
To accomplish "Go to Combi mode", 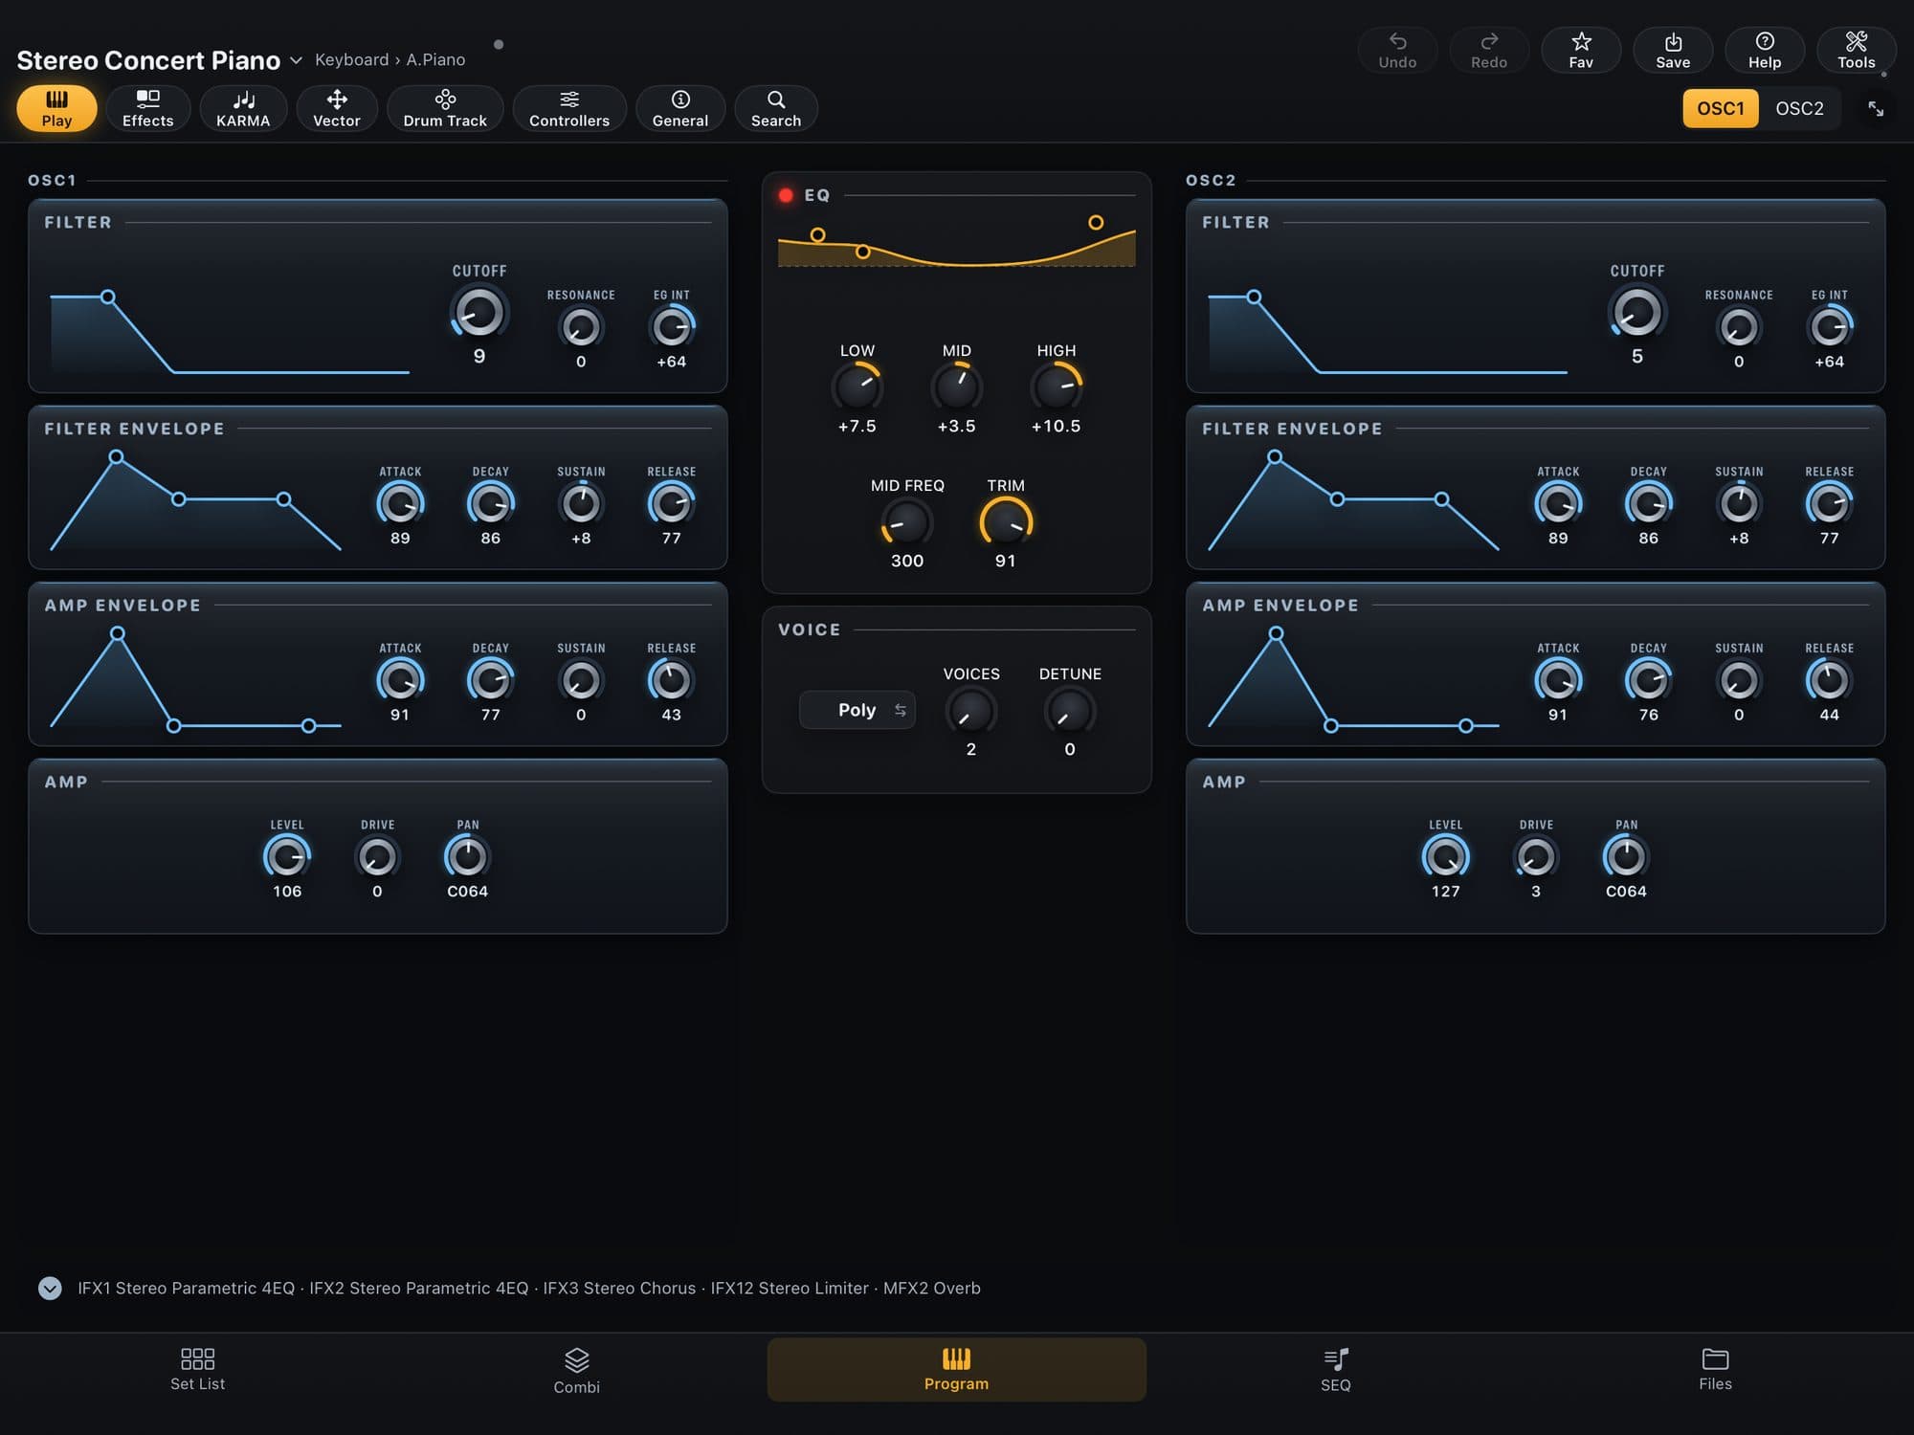I will 576,1370.
